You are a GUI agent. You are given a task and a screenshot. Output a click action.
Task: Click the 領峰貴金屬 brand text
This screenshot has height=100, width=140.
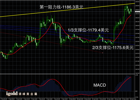click(x=28, y=94)
